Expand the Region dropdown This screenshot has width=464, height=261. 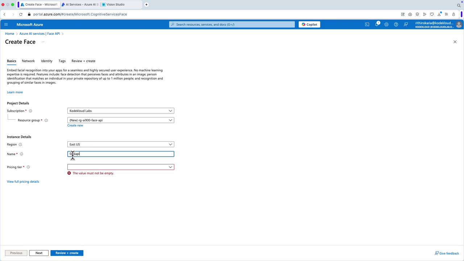(x=121, y=144)
